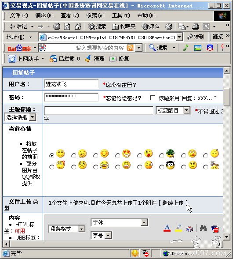The width and height of the screenshot is (233, 259).
Task: Stop page loading with Stop icon
Action: click(x=57, y=26)
